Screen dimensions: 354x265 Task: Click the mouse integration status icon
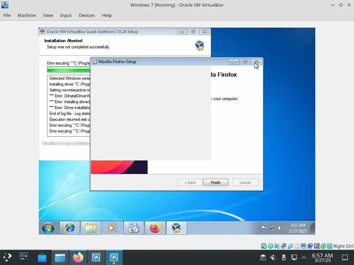[323, 246]
